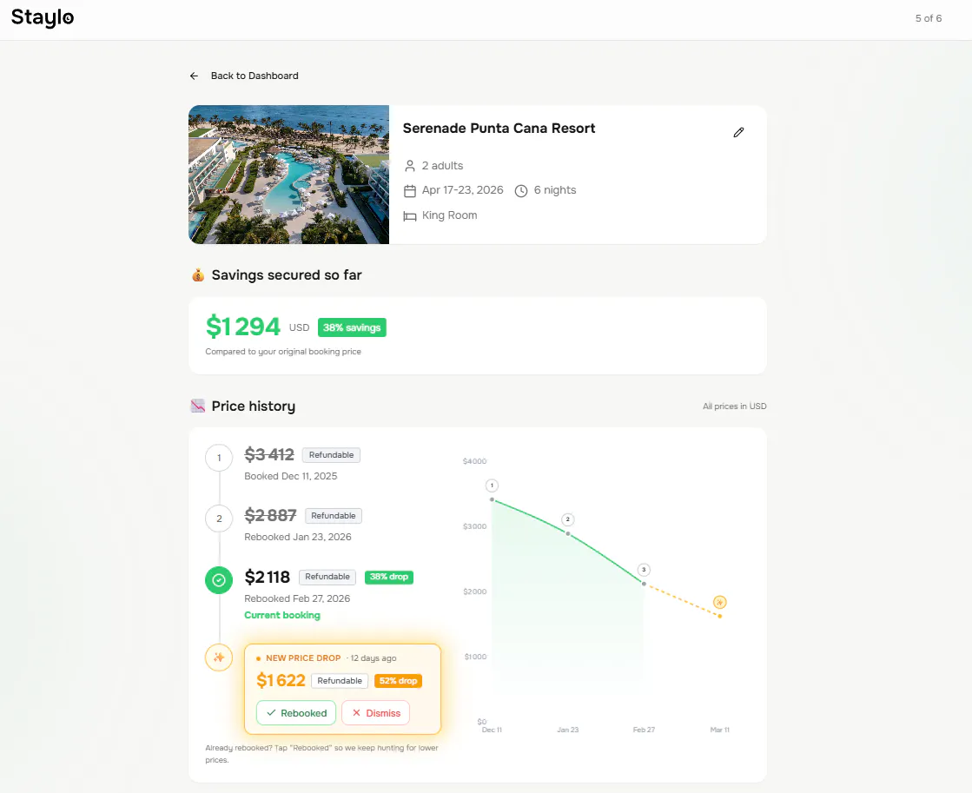Screen dimensions: 972x793
Task: Click 'All prices in USD' note
Action: [735, 406]
